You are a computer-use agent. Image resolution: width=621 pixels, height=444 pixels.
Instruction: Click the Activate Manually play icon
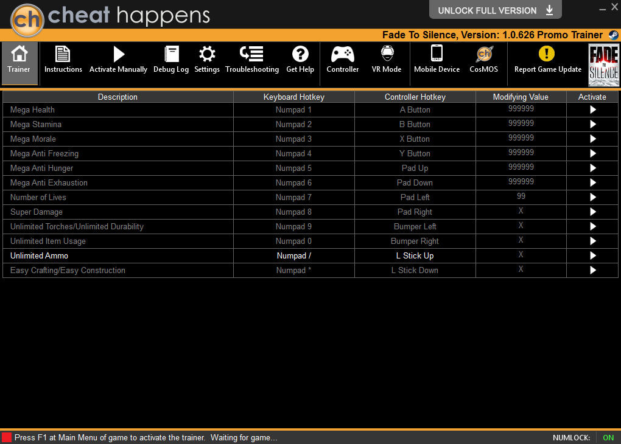(x=119, y=55)
